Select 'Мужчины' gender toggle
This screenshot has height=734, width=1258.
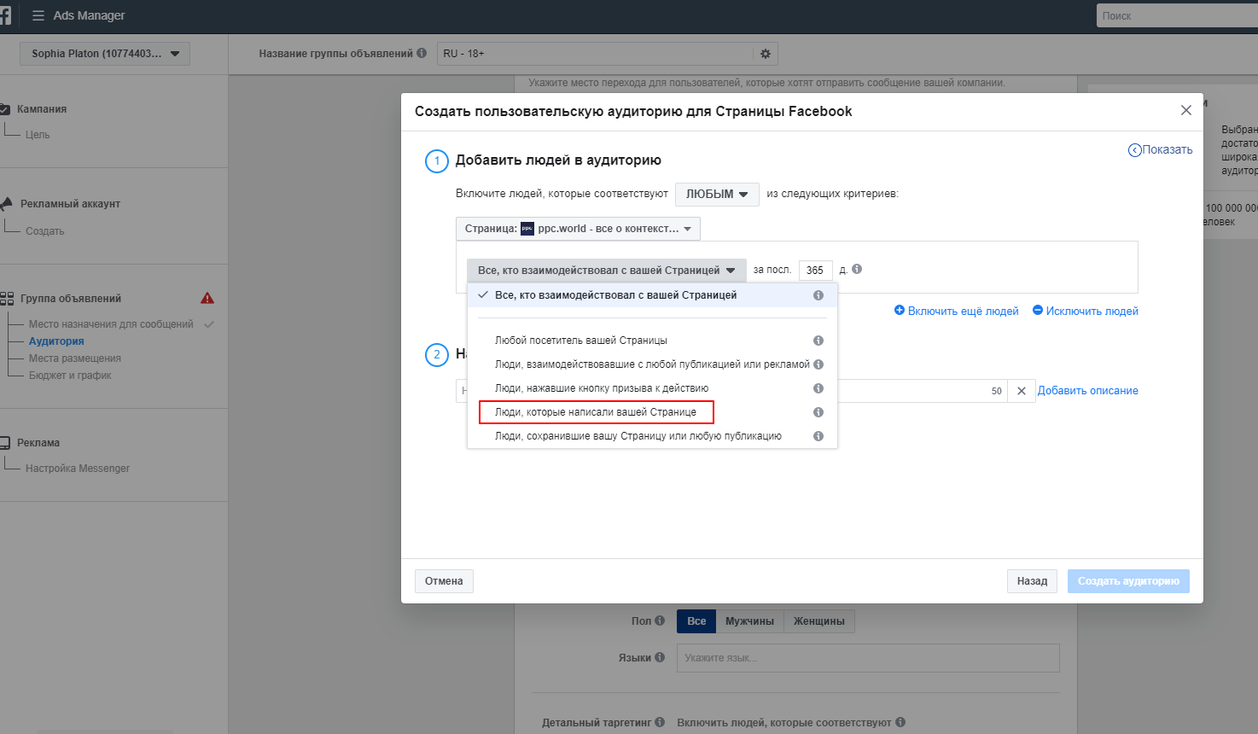[749, 621]
